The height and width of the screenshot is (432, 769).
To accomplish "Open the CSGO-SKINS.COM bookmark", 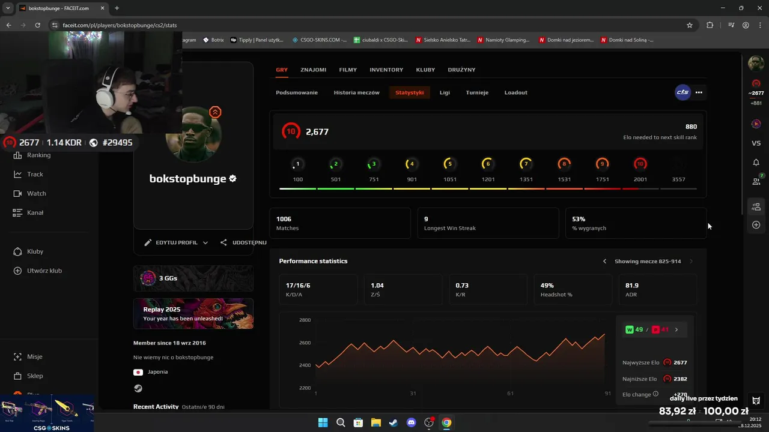I will tap(320, 40).
